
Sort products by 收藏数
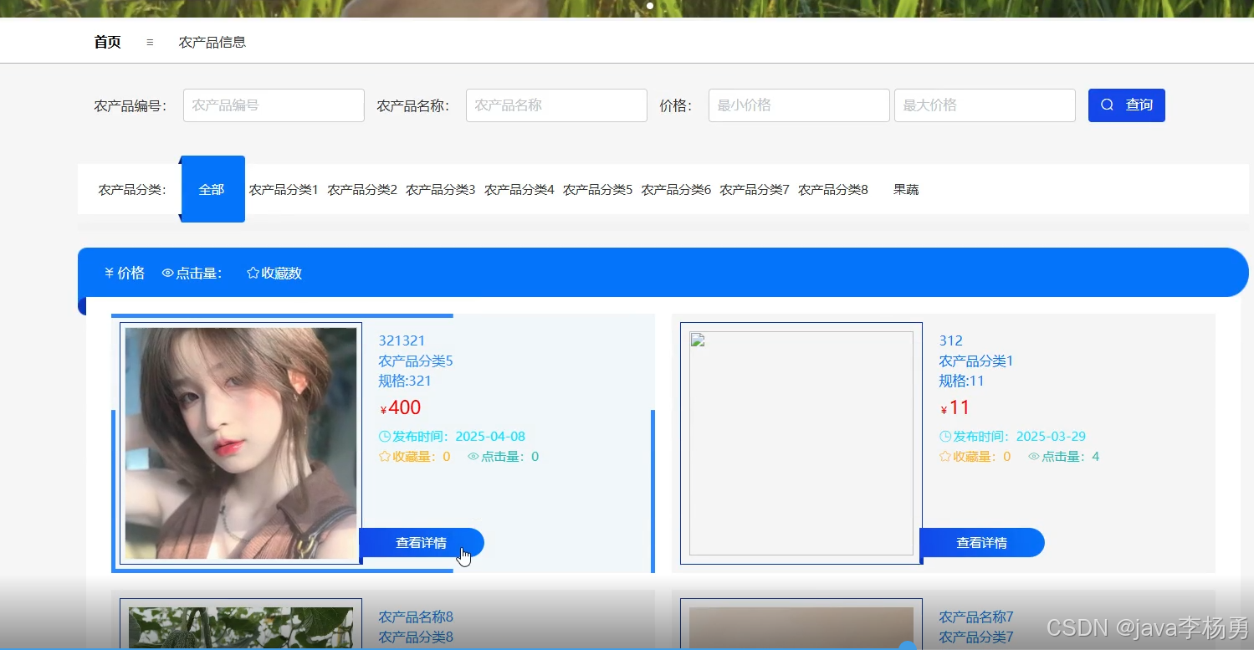[274, 274]
